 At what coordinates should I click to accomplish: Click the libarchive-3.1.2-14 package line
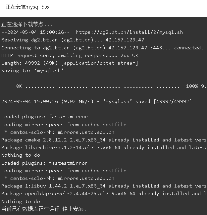[103, 147]
